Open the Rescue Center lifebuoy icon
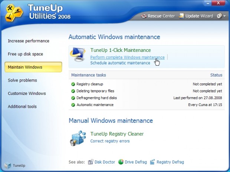 point(144,16)
